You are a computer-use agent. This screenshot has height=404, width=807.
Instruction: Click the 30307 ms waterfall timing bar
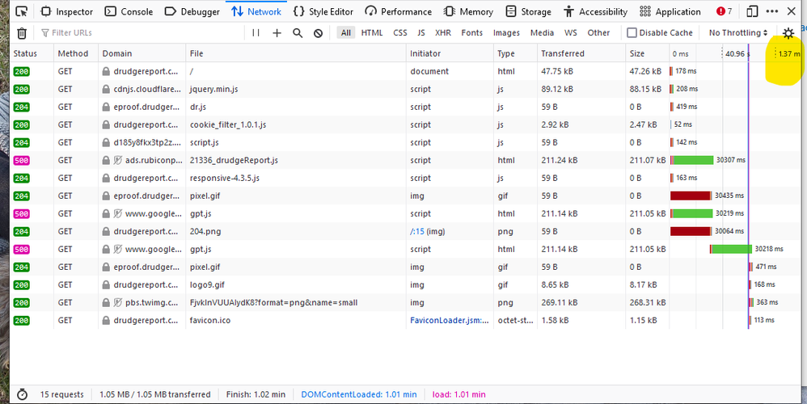pyautogui.click(x=691, y=160)
